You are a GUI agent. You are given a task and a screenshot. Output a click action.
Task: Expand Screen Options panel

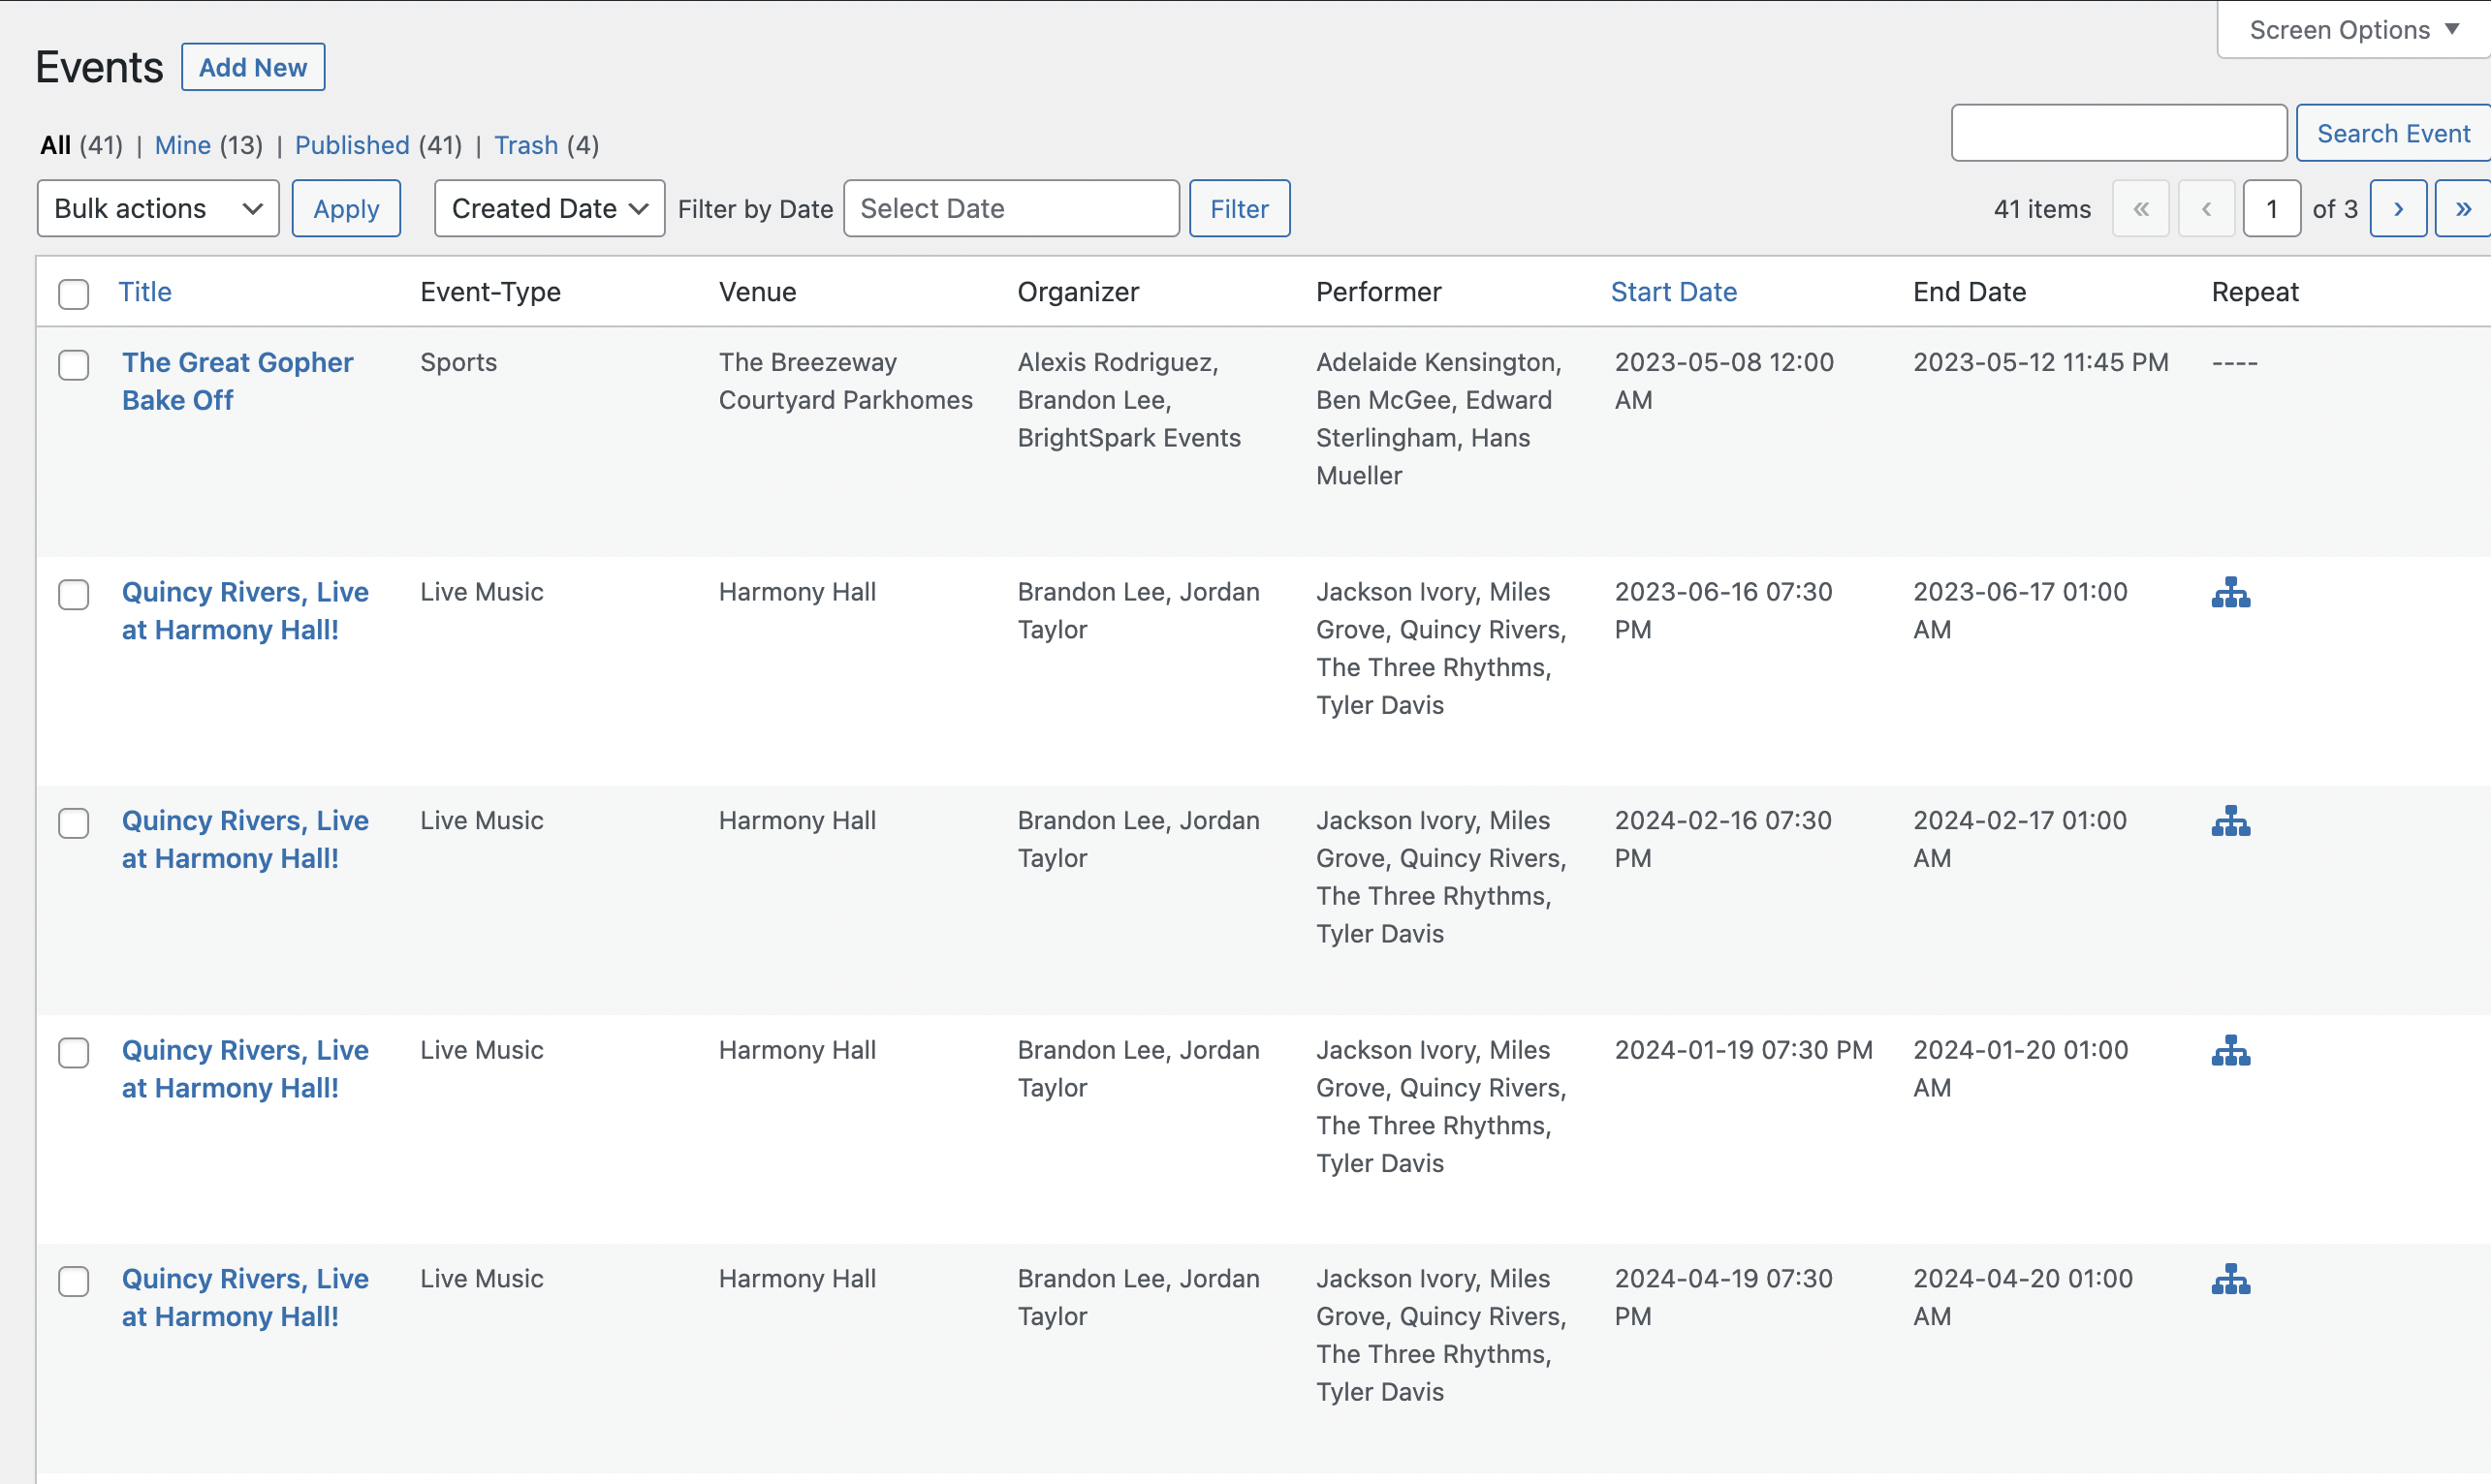[2353, 30]
